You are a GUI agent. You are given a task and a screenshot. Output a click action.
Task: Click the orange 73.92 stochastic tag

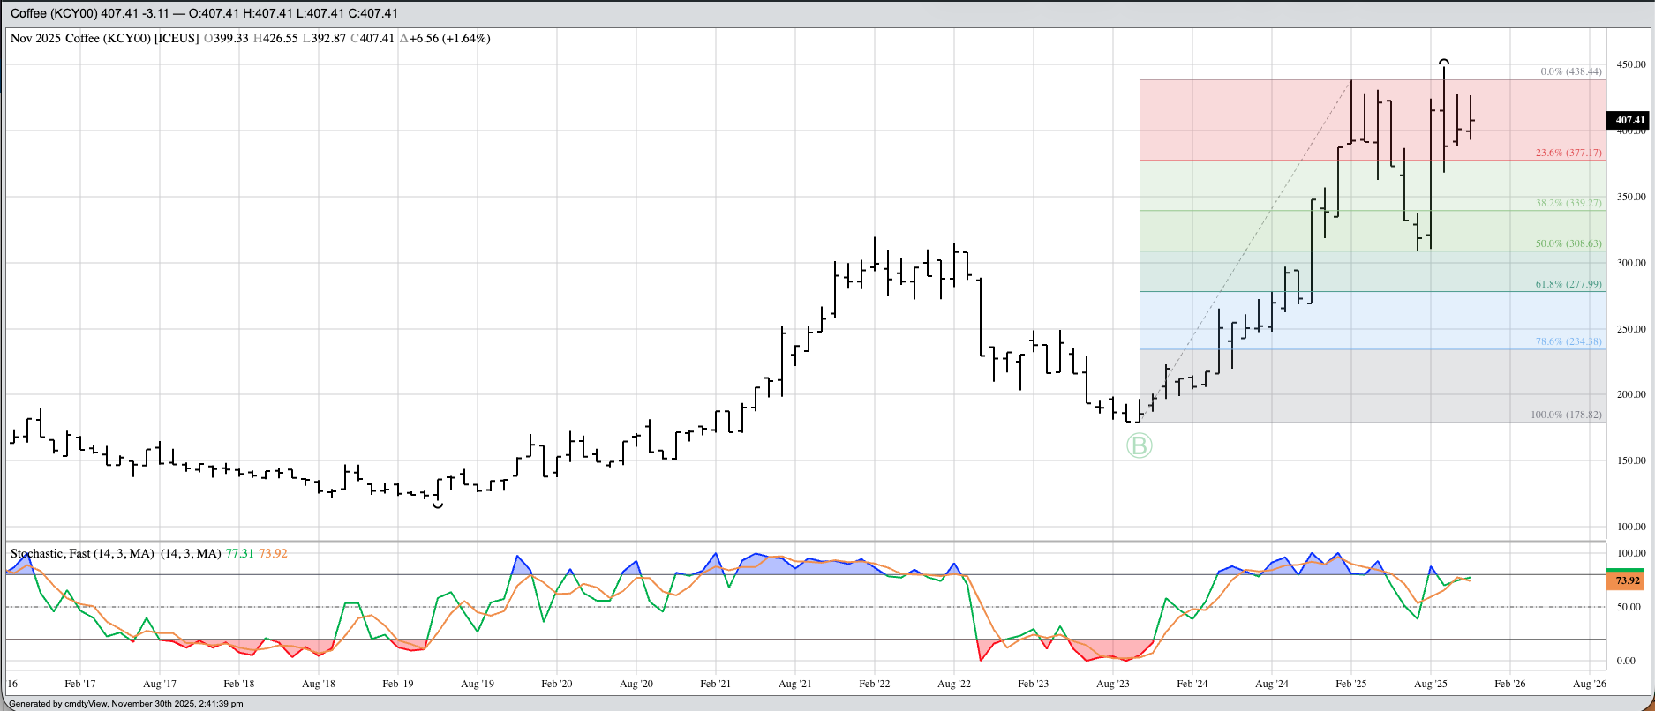coord(1629,580)
